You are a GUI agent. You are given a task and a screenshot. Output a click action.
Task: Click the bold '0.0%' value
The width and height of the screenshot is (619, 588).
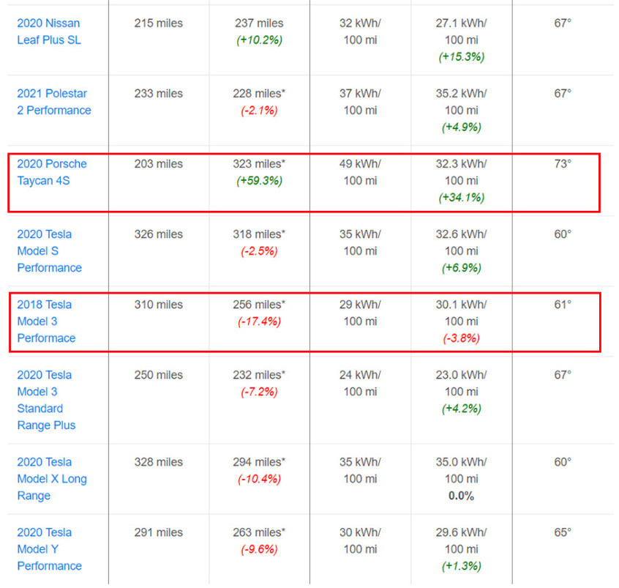461,496
